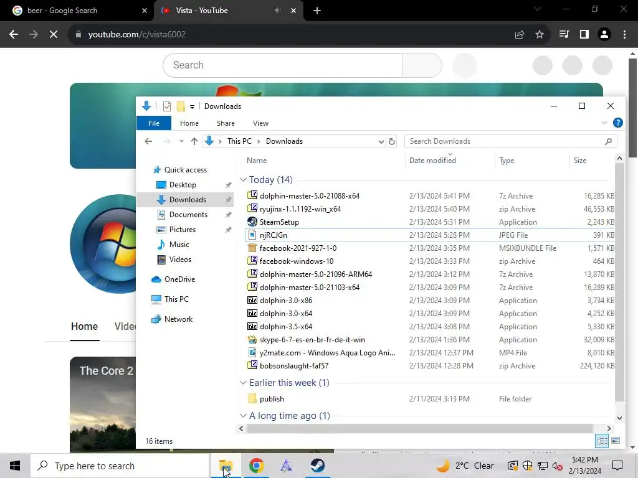Screen dimensions: 638x478
Task: Toggle Chrome side panel
Action: (x=584, y=35)
